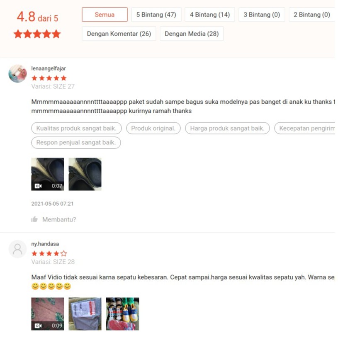The height and width of the screenshot is (338, 338).
Task: Open the colorful shoes photo thumbnail
Action: pos(122,314)
